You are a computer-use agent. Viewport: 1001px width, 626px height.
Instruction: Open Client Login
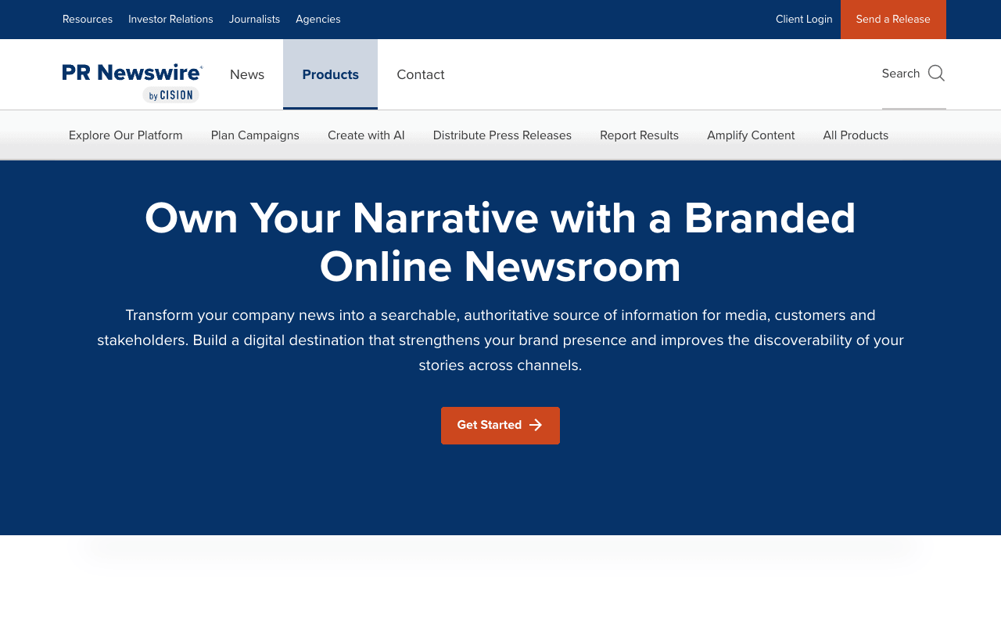[804, 19]
